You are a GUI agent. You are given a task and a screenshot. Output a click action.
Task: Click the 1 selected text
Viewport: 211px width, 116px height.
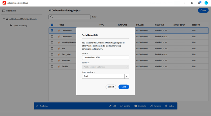(44, 106)
